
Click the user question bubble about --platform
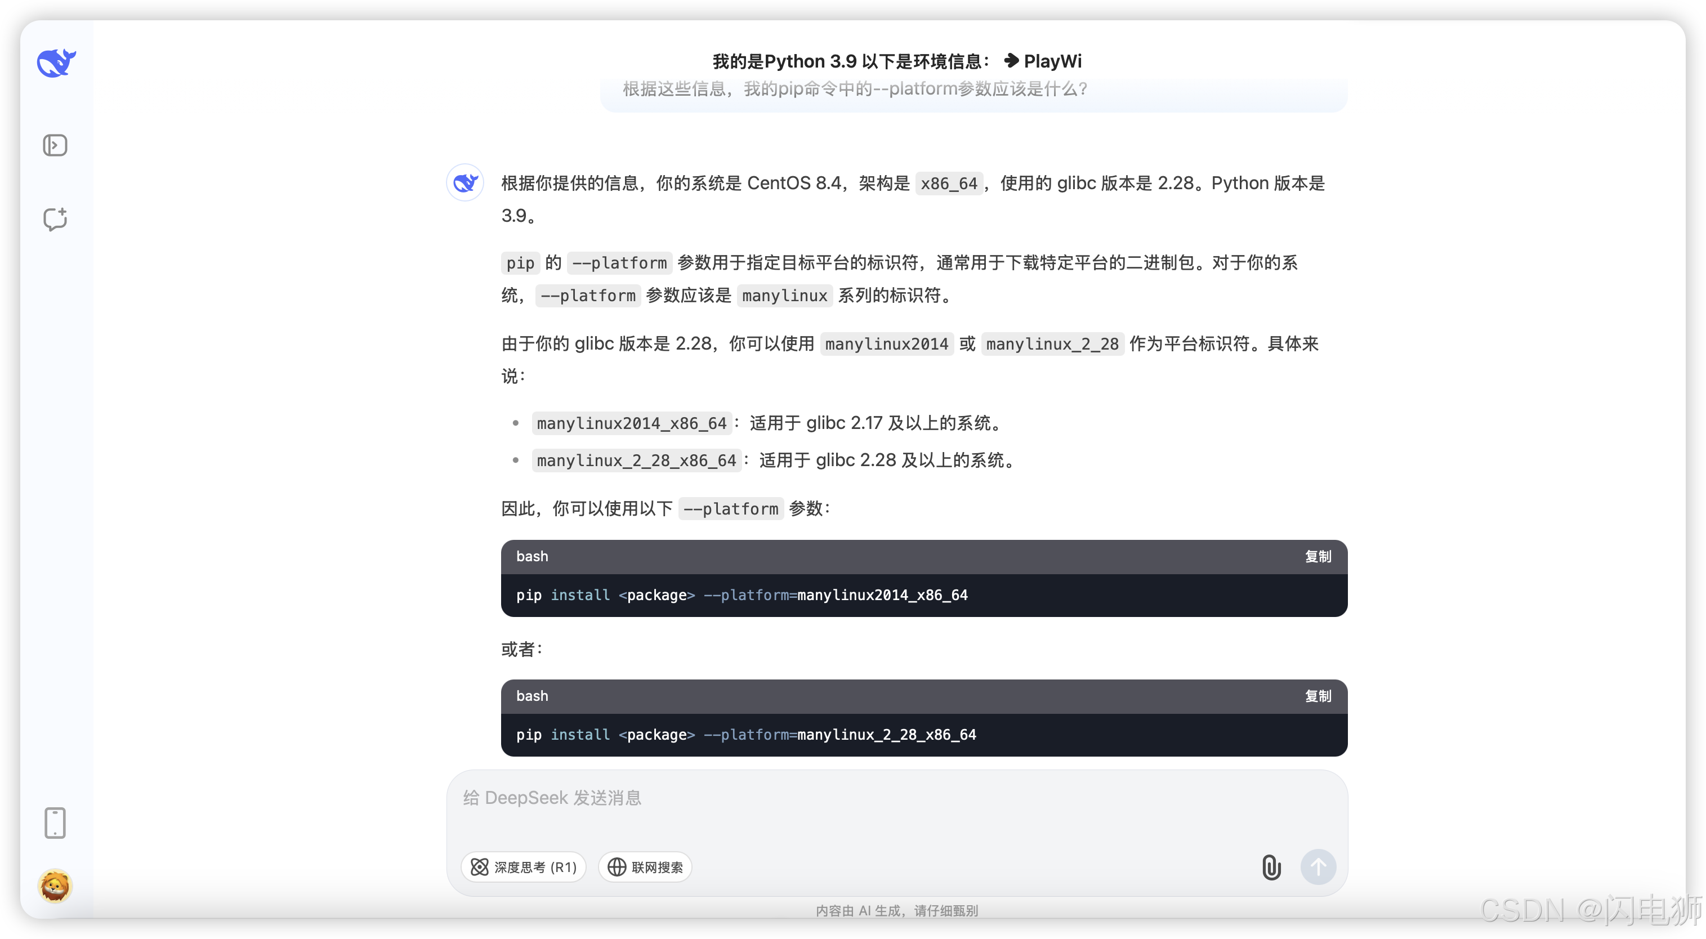(x=854, y=89)
